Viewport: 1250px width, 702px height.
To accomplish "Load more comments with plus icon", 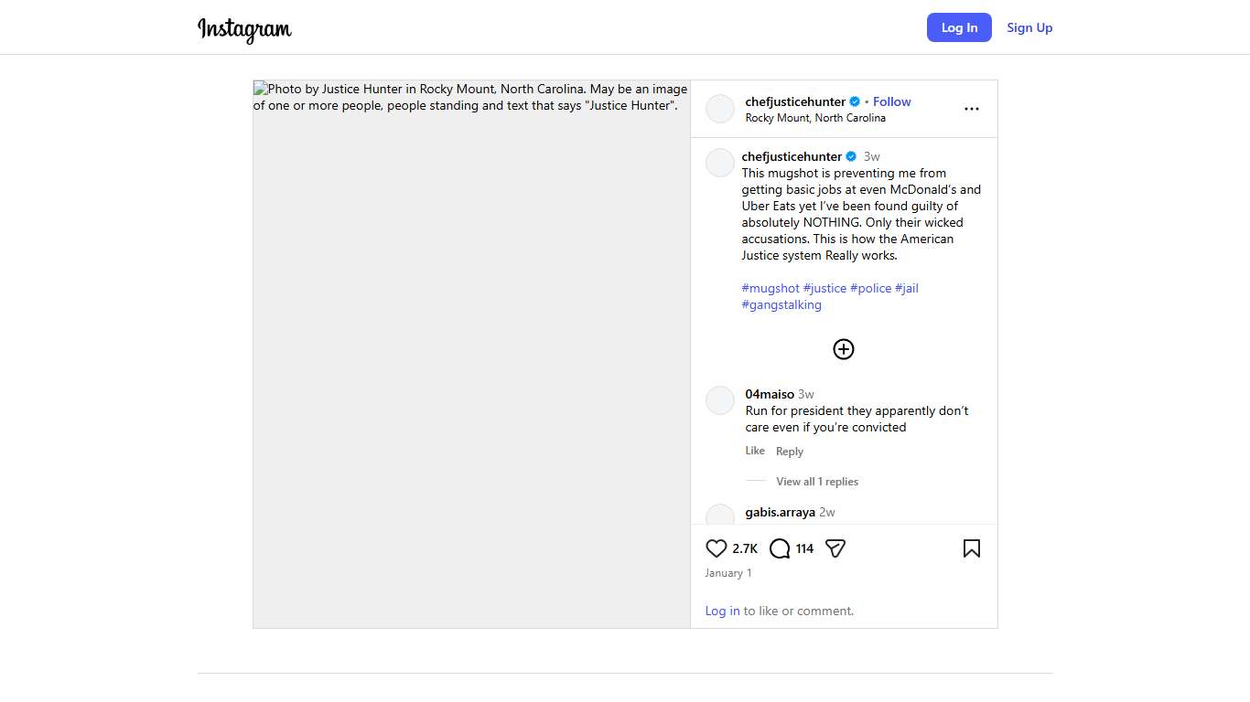I will (x=844, y=349).
